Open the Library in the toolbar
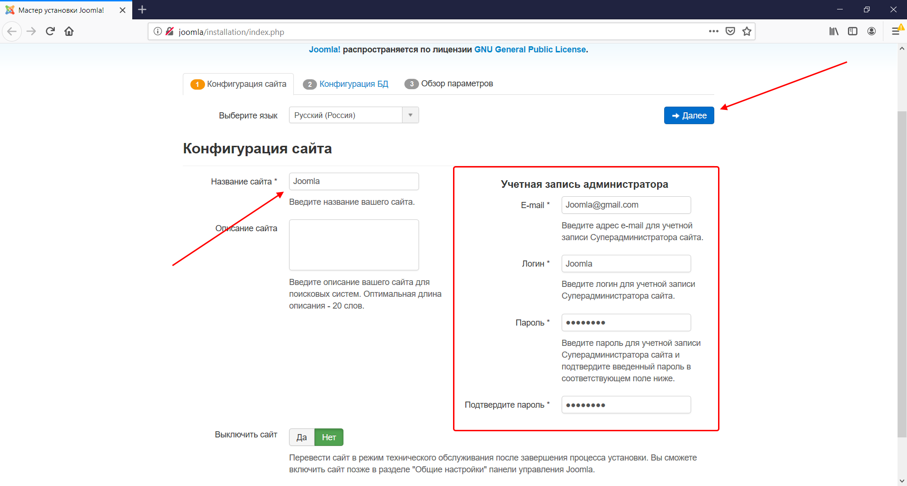The height and width of the screenshot is (486, 907). (x=833, y=31)
